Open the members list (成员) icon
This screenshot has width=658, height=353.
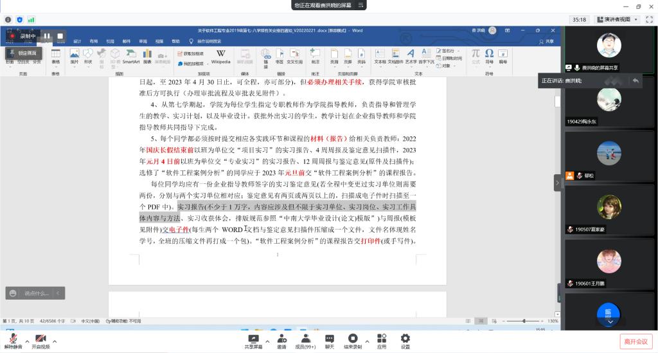[305, 339]
